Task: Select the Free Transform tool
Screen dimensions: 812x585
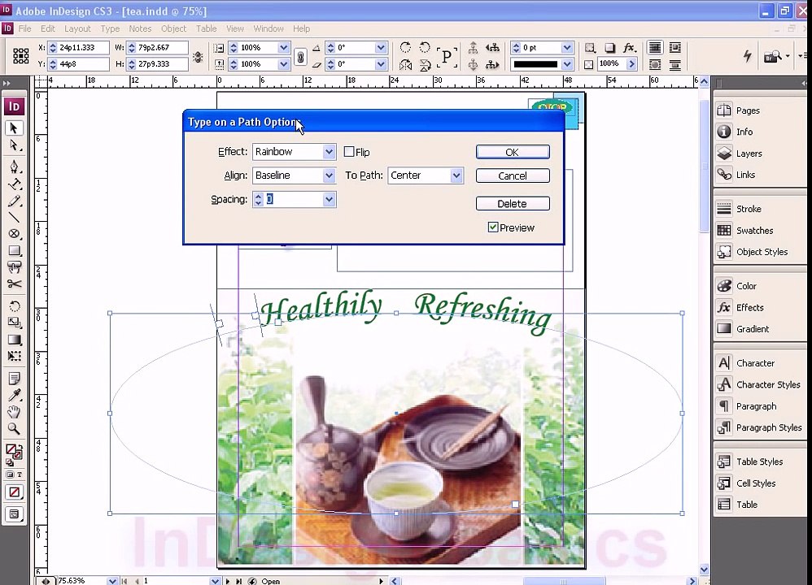Action: point(14,357)
